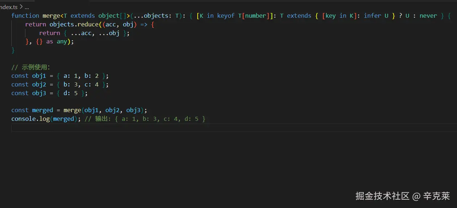Click the 输出 result comment

point(145,119)
